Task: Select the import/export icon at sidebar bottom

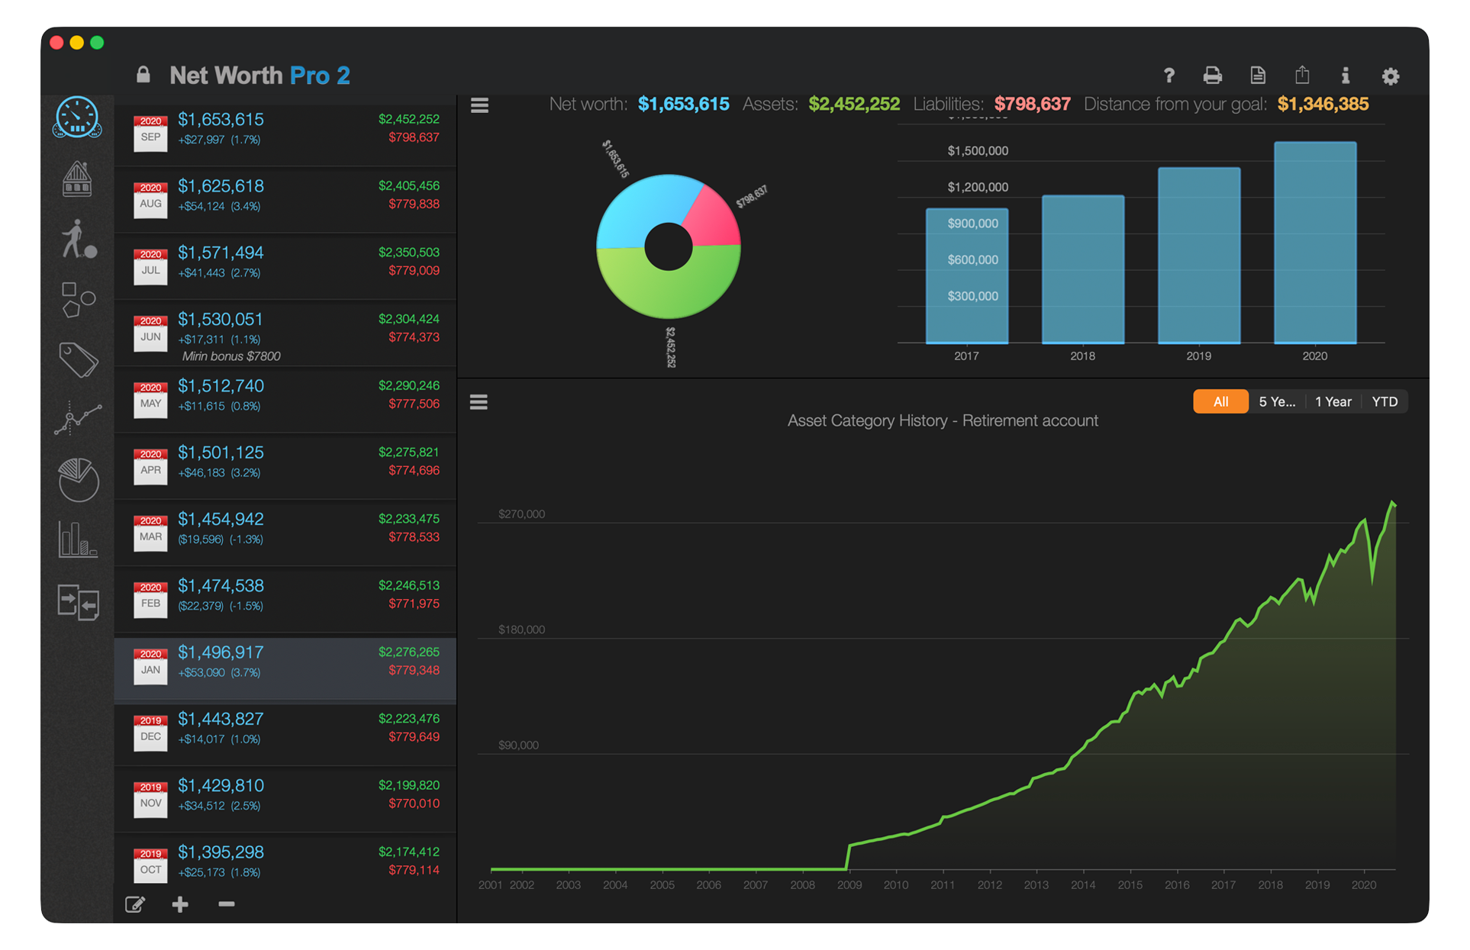Action: click(x=77, y=603)
